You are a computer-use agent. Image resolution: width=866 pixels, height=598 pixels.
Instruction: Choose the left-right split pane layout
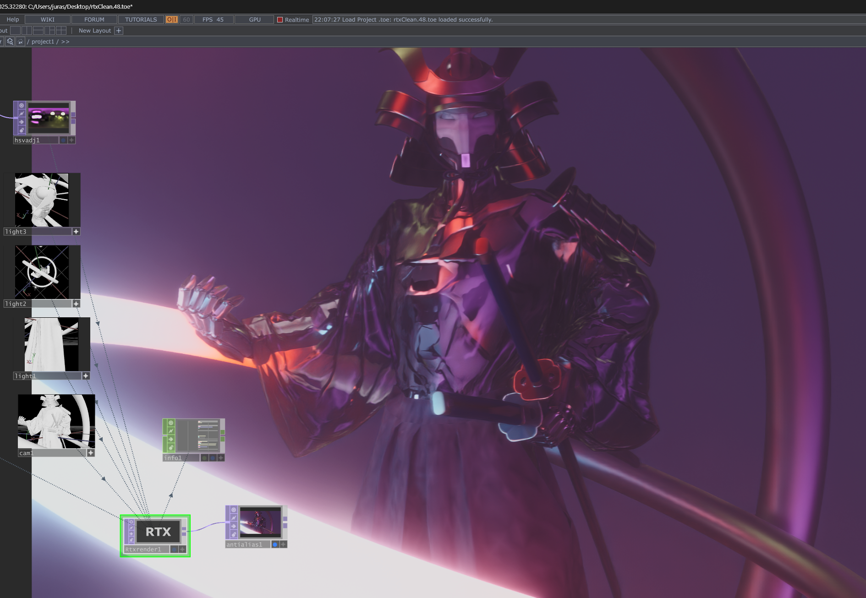click(x=27, y=31)
